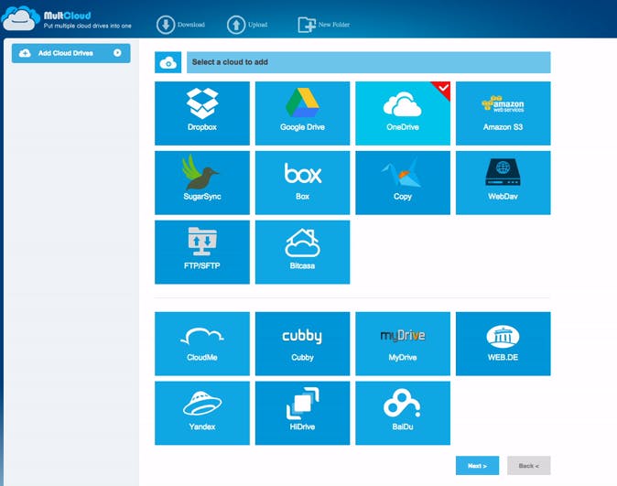
Task: Pick the Amazon S3 tile
Action: point(503,113)
